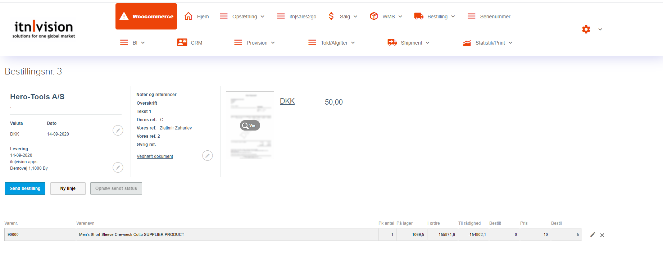Click the Shipment truck icon
Screen dimensions: 663x269
[x=392, y=42]
